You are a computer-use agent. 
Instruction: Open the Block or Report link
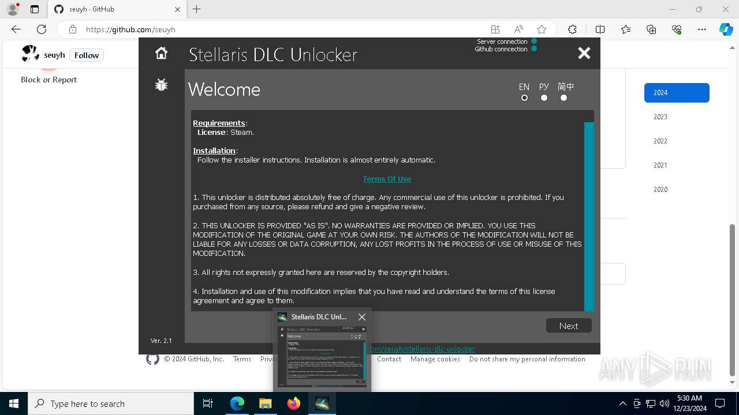click(x=49, y=80)
